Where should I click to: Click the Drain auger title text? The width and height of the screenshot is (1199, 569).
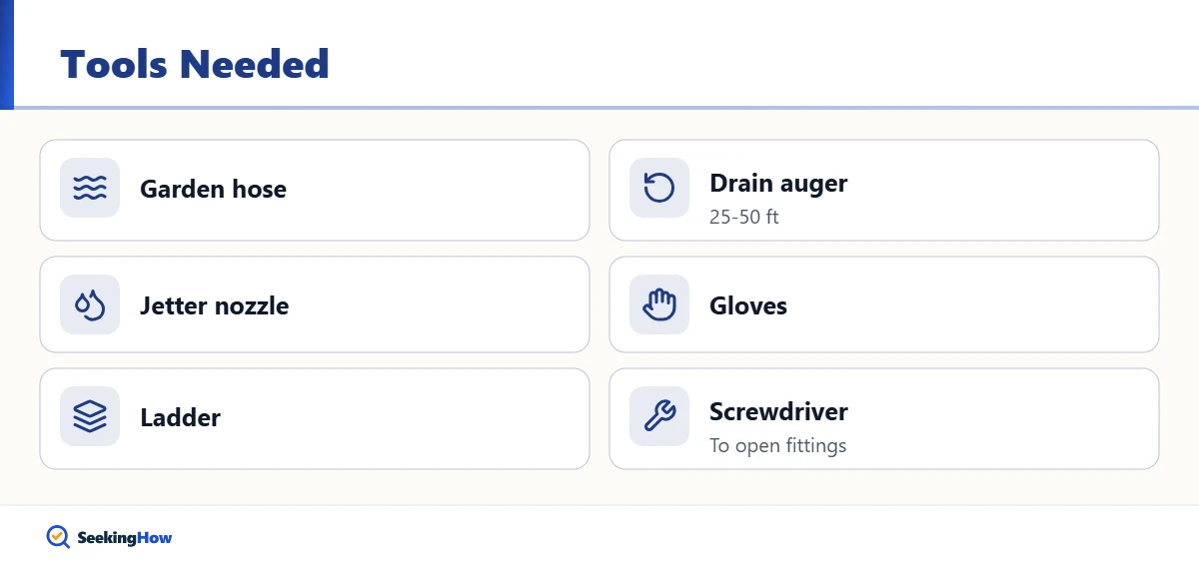[x=778, y=183]
